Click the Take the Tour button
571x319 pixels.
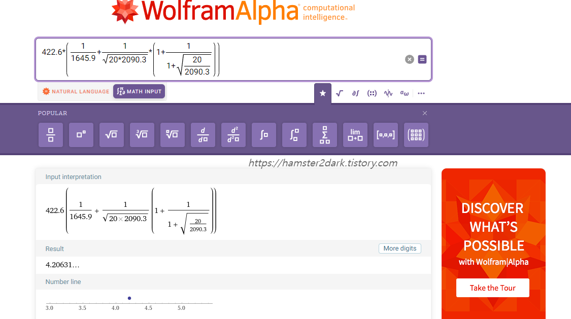[493, 288]
